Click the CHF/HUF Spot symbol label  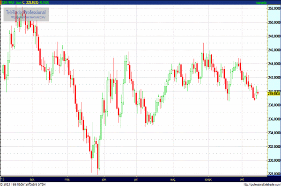click(x=14, y=3)
